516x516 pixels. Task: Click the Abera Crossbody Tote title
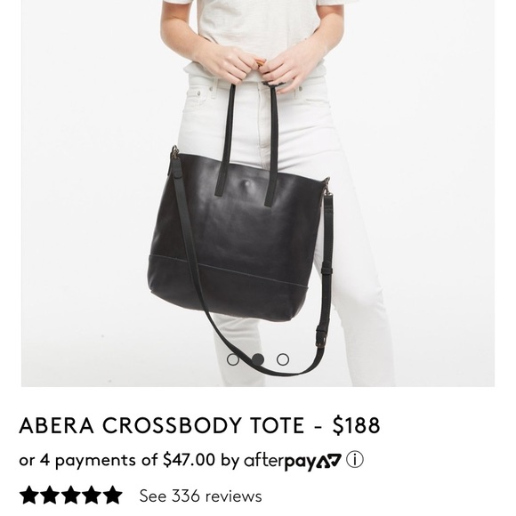pyautogui.click(x=162, y=425)
